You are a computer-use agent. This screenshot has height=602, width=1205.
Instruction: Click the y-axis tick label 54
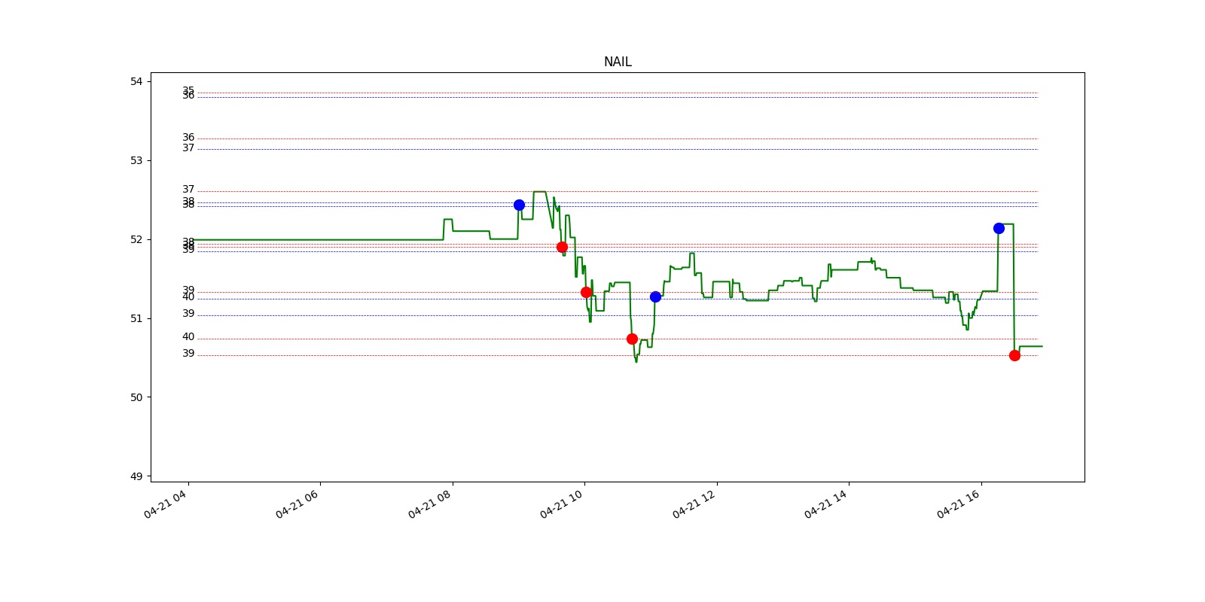tap(136, 81)
